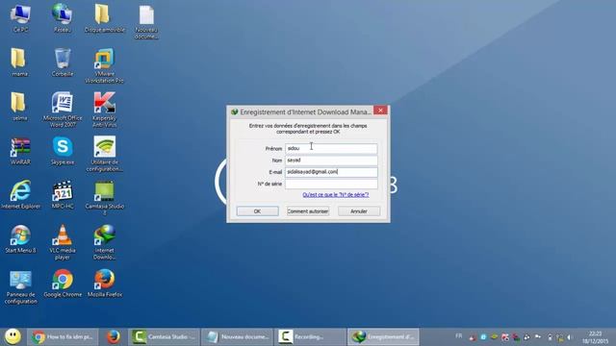This screenshot has height=346, width=616.
Task: Open the "Qu'est ce que le N° de série?" link
Action: pos(336,194)
